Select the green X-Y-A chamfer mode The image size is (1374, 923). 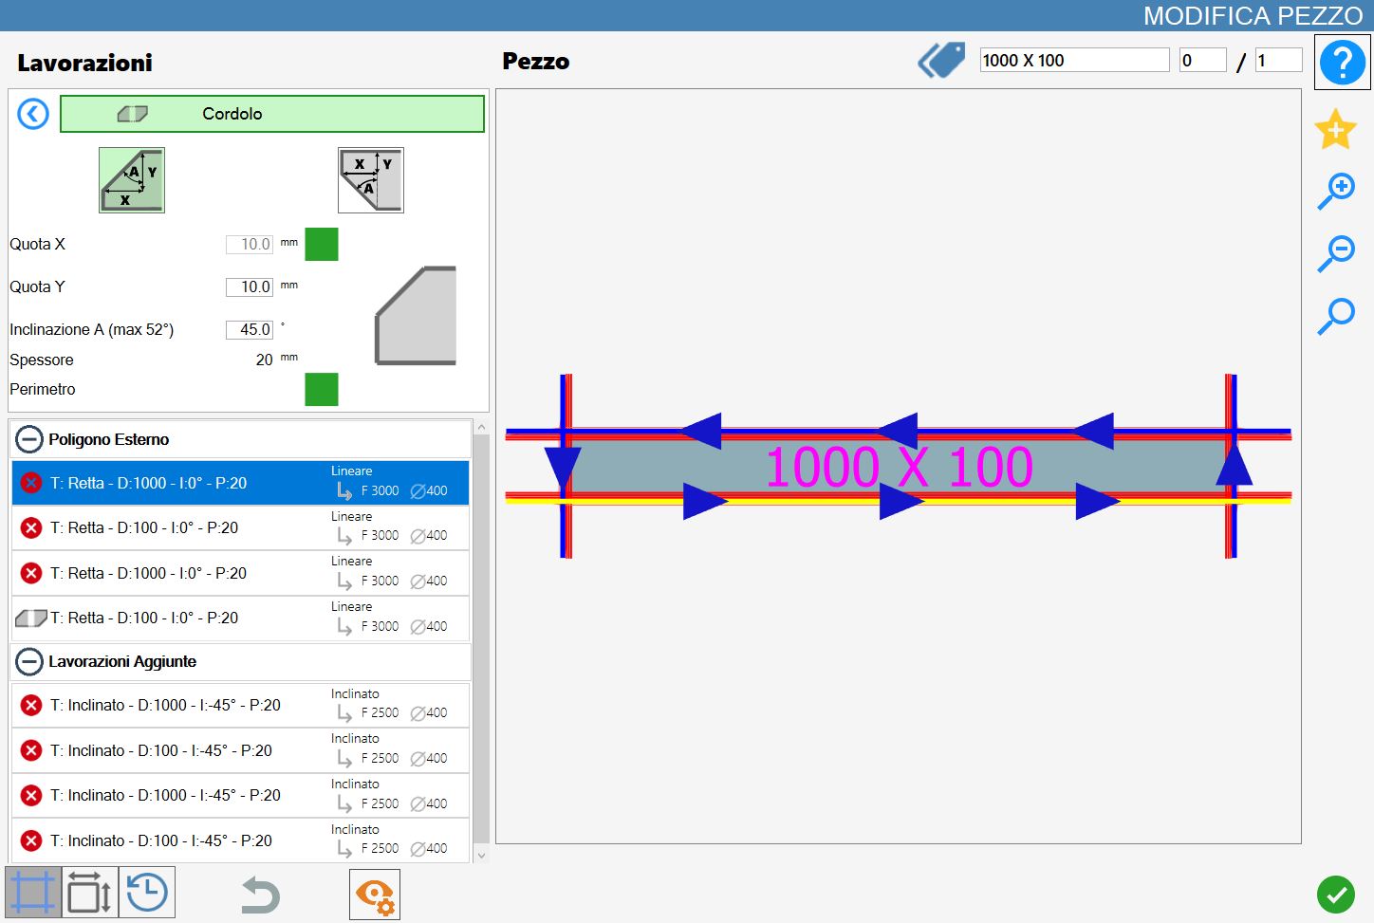click(x=132, y=180)
